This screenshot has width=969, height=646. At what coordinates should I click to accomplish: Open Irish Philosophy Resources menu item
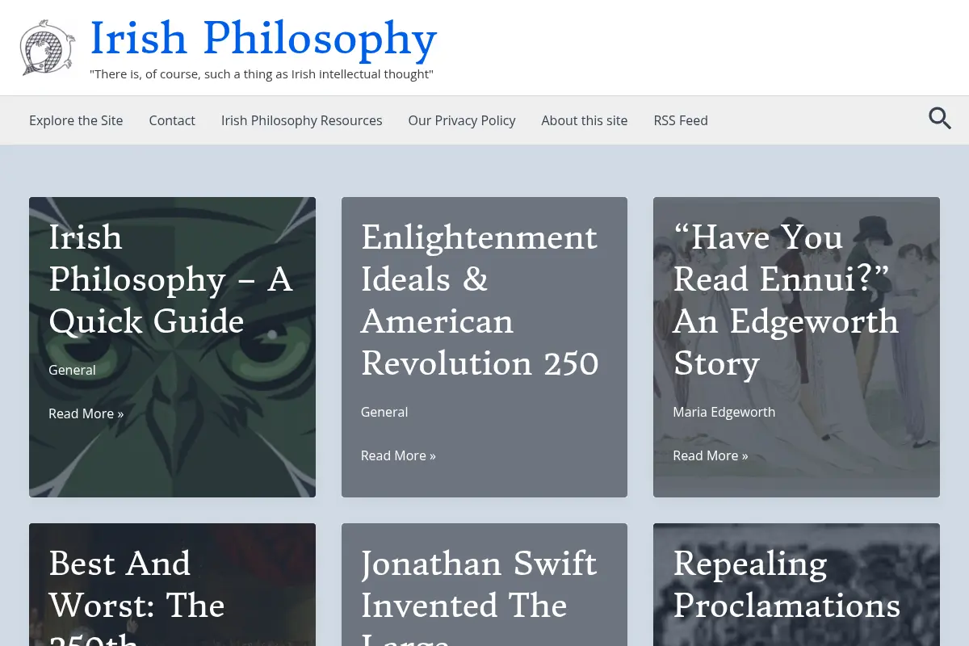(x=302, y=120)
